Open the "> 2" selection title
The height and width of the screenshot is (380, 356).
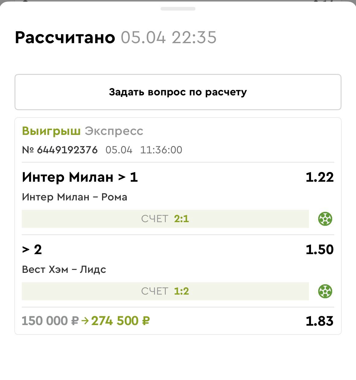point(32,249)
